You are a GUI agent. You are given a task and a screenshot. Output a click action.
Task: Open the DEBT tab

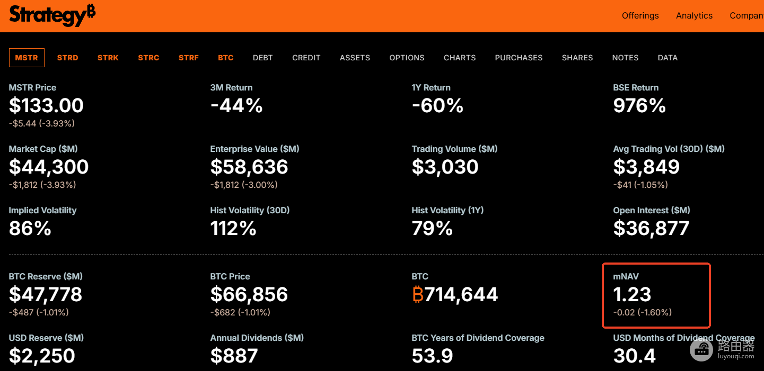(263, 58)
